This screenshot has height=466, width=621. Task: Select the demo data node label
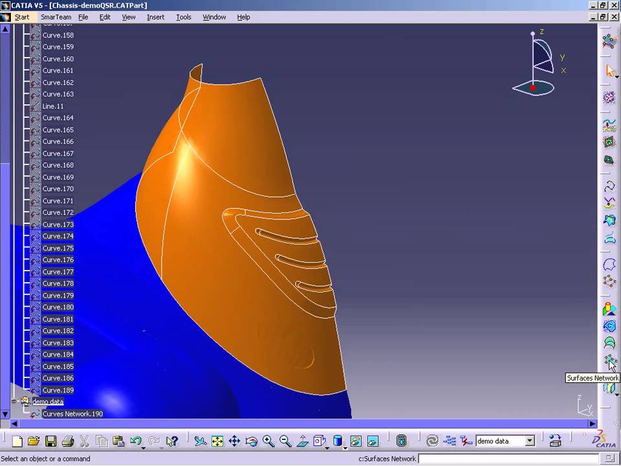pos(48,402)
